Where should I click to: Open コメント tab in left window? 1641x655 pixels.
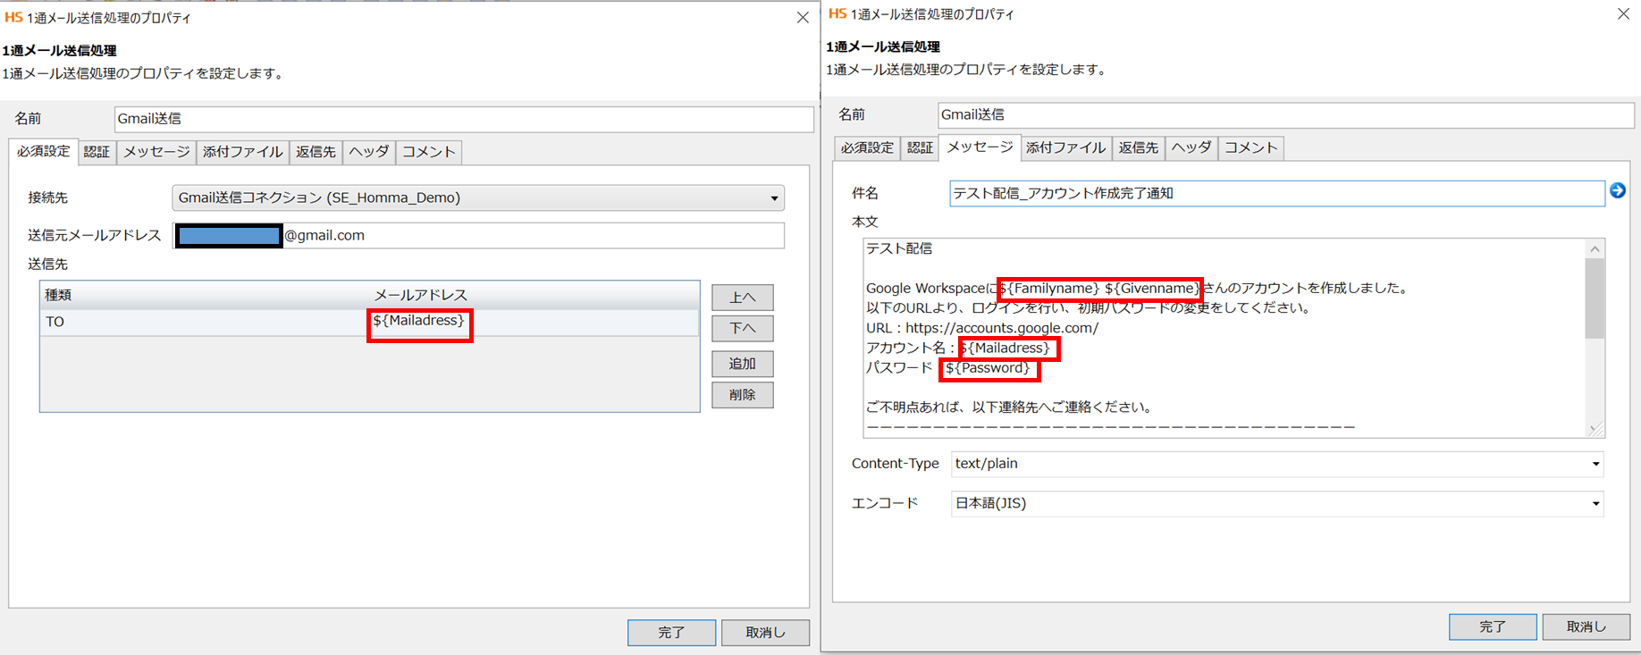click(429, 152)
